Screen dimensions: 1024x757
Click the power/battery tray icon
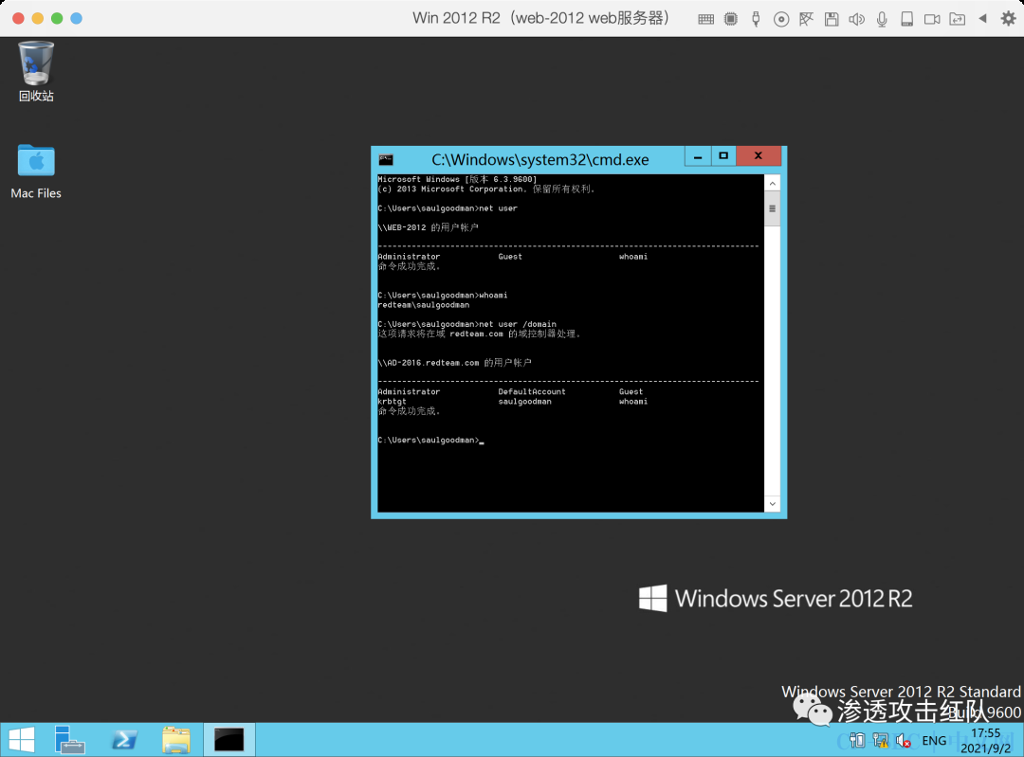coord(857,740)
